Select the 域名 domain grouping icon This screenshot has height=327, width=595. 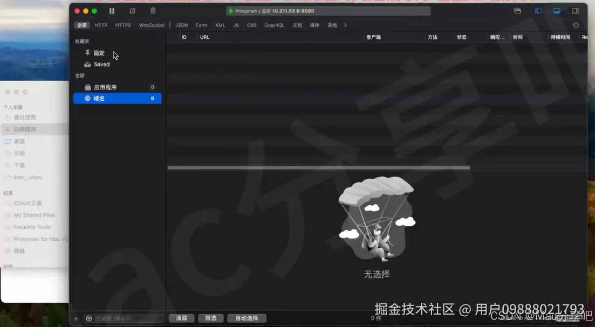(x=88, y=99)
